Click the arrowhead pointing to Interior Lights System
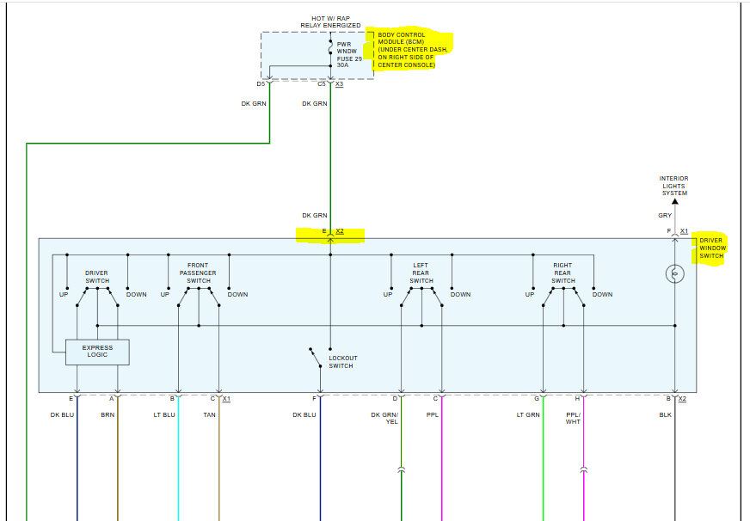The width and height of the screenshot is (750, 521). [675, 201]
